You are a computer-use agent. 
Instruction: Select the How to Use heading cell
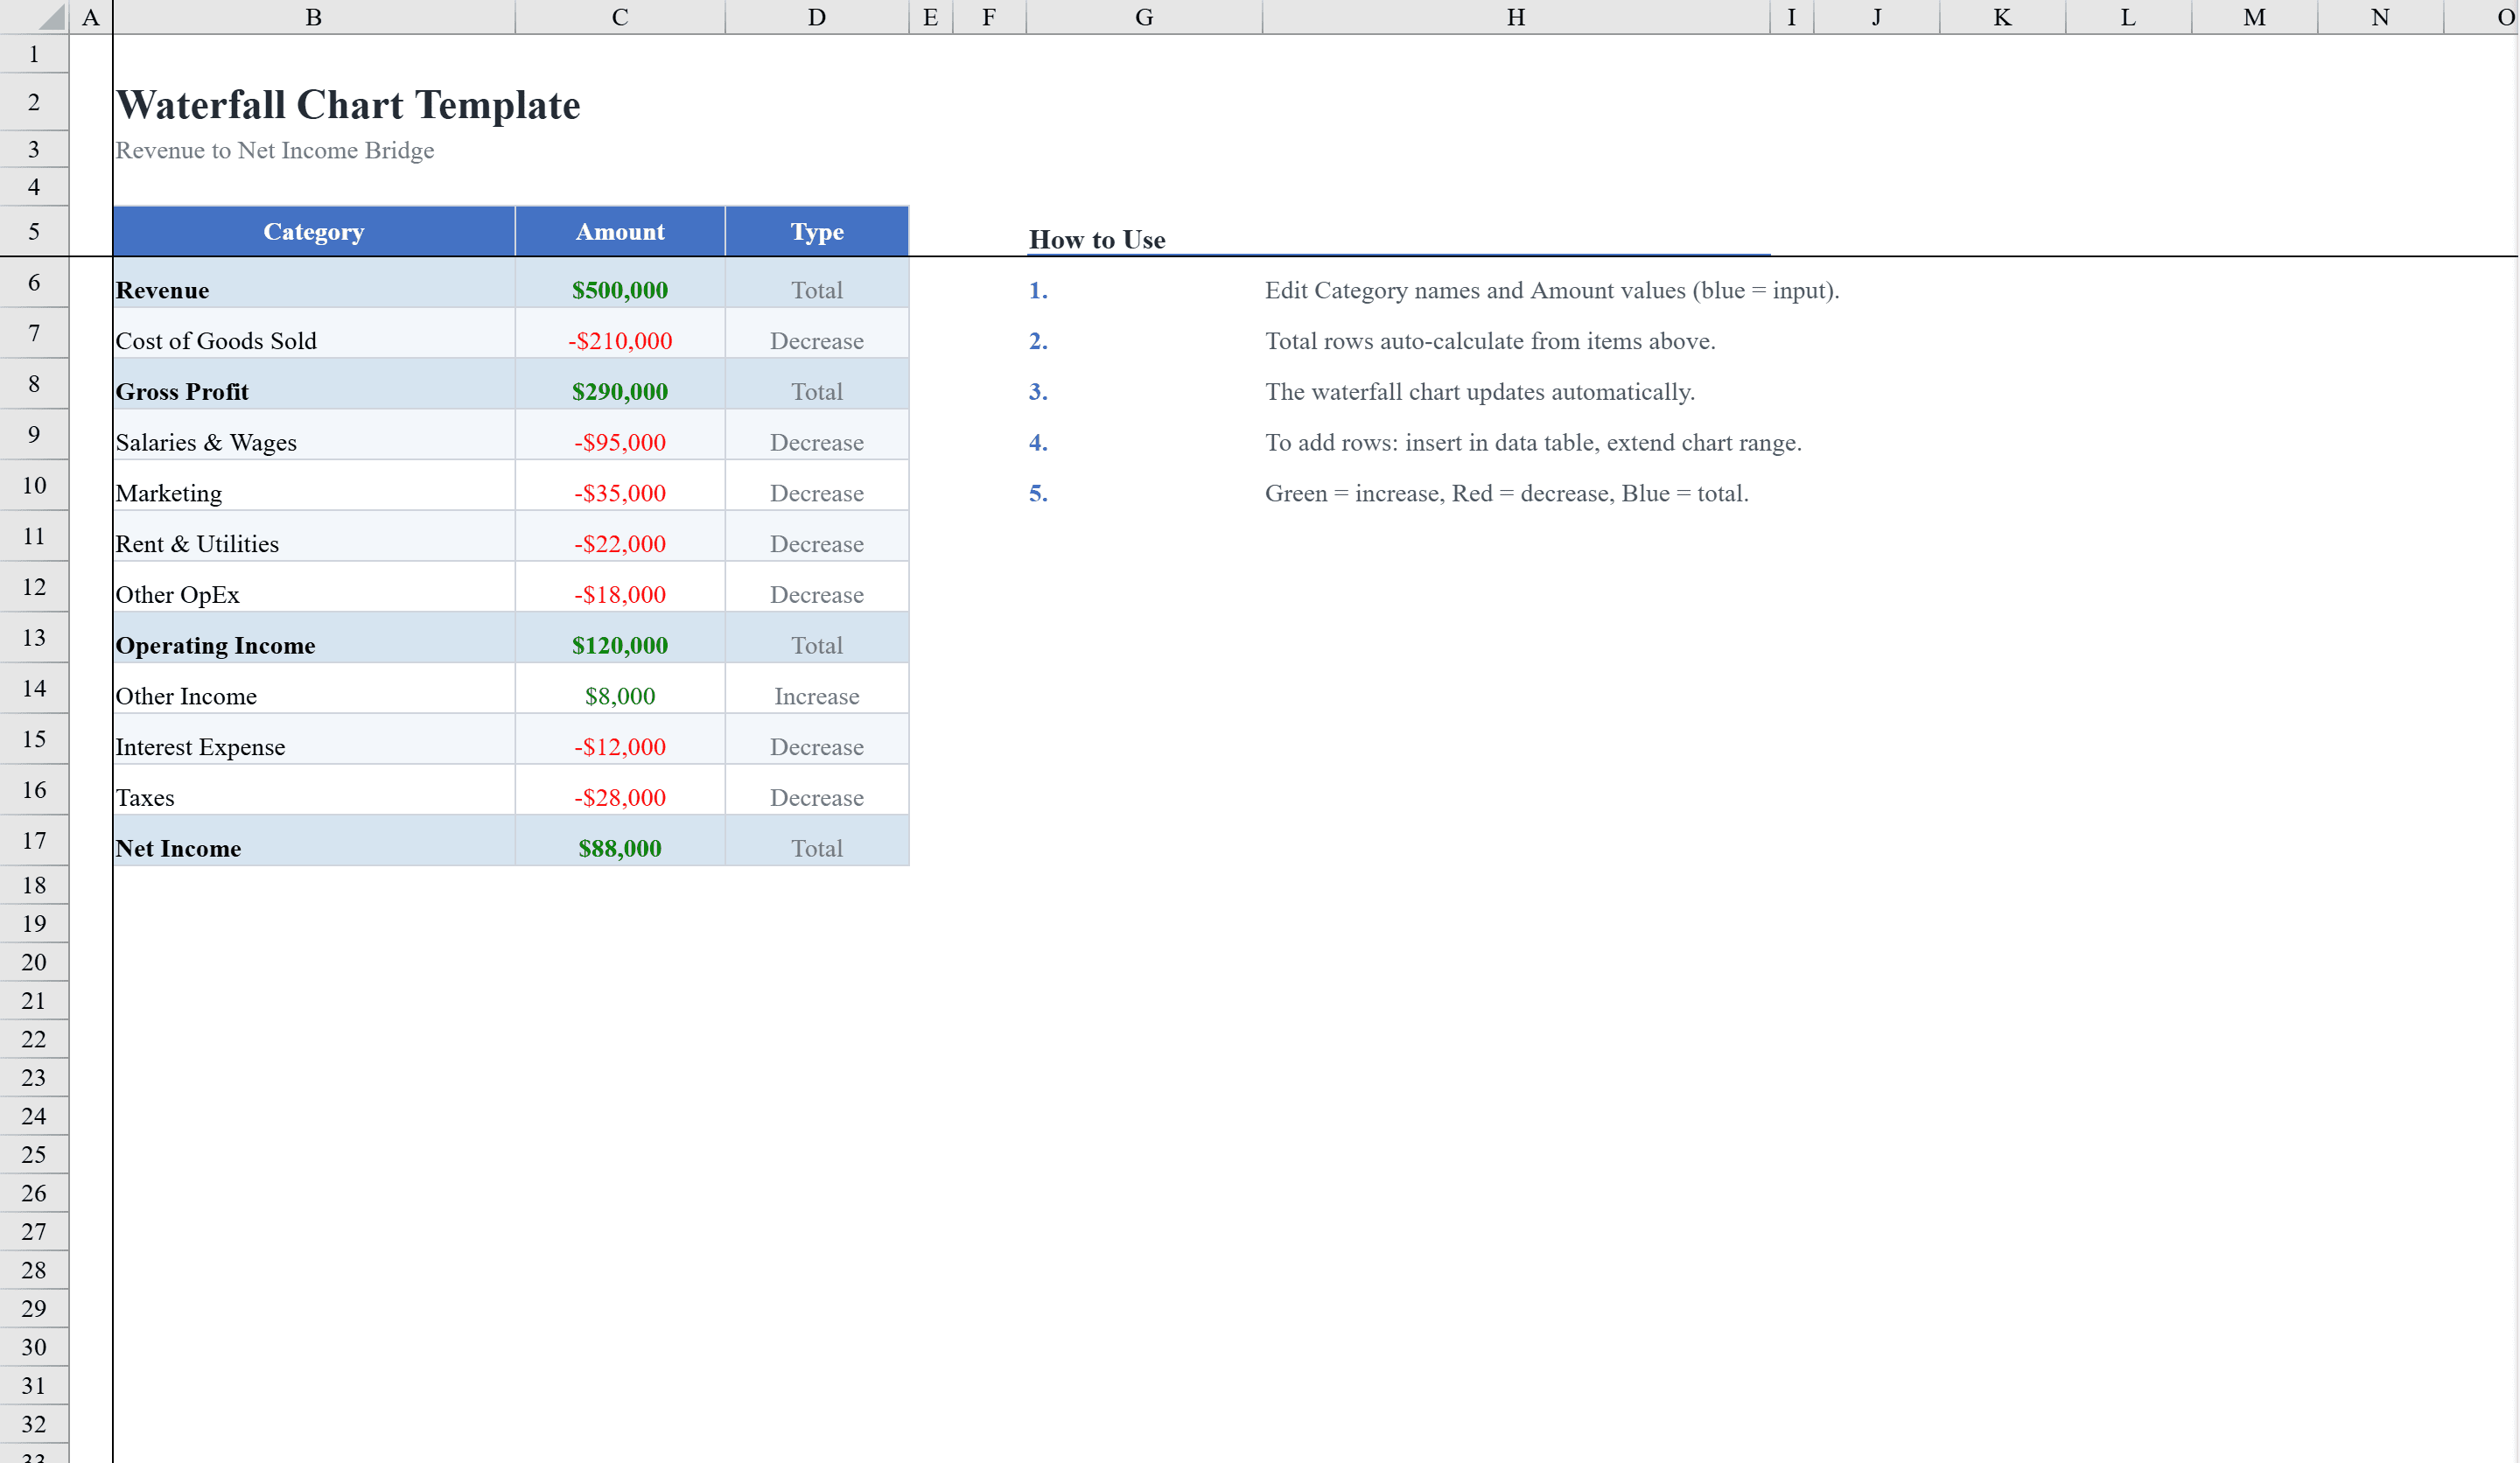[1097, 239]
